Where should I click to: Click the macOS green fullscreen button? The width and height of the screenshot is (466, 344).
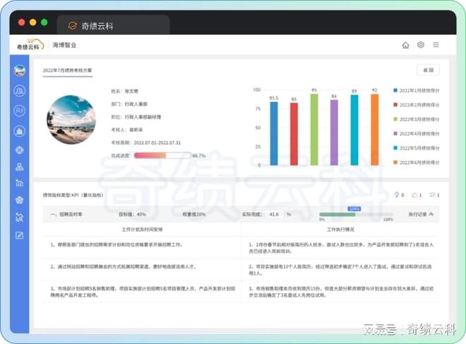(44, 23)
